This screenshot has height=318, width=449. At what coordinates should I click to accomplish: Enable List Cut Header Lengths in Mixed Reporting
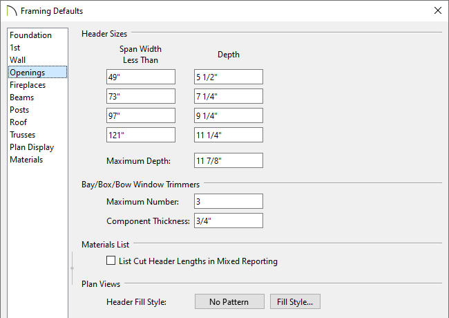click(111, 261)
